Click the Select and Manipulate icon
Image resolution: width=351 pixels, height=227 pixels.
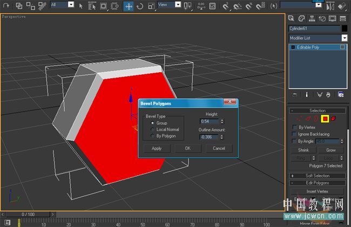201,6
